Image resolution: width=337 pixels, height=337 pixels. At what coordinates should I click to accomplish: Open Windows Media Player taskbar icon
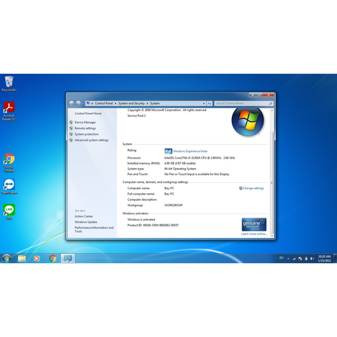(x=37, y=258)
